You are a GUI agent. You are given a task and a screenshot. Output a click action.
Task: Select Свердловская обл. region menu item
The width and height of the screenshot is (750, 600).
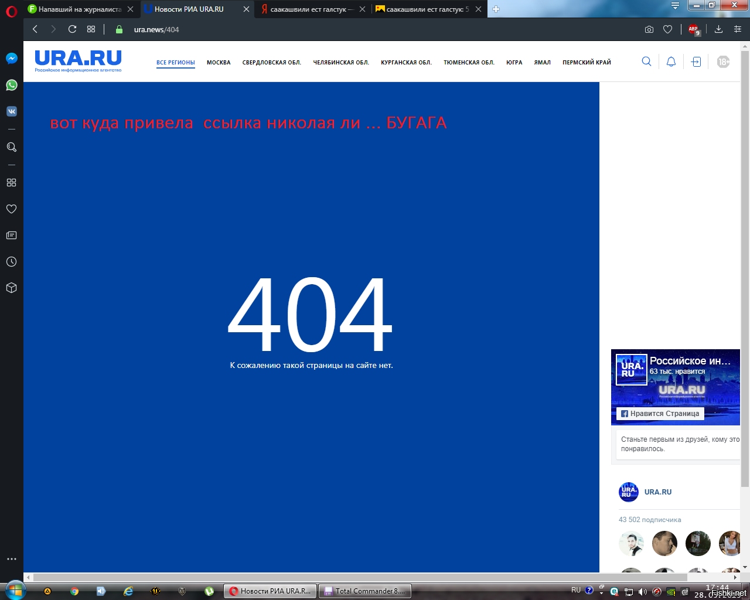pos(272,63)
